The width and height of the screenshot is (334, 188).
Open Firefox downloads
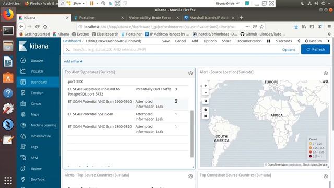[296, 27]
